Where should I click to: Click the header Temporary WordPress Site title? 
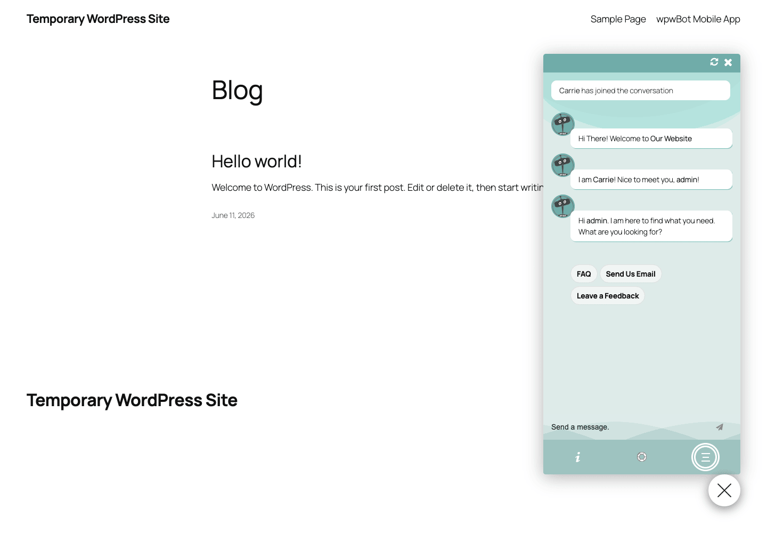tap(98, 19)
